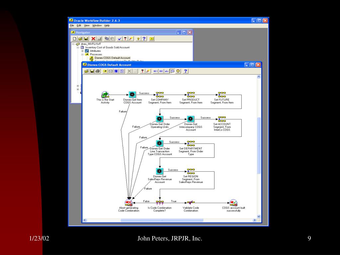The image size is (340, 255).
Task: Open the Edit menu
Action: pyautogui.click(x=79, y=25)
